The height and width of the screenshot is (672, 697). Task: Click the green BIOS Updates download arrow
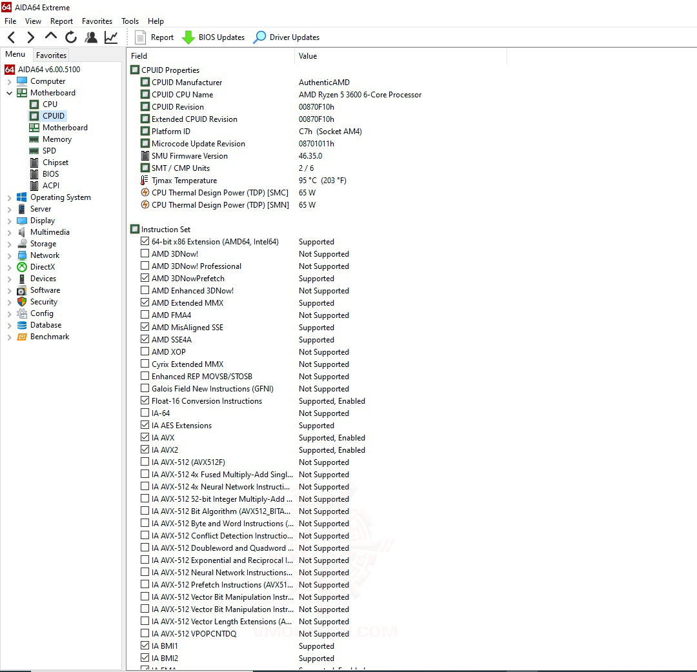[188, 37]
